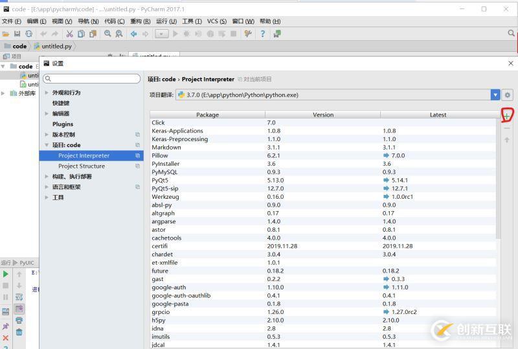Click the Debug bug icon in the toolbar

pyautogui.click(x=186, y=34)
